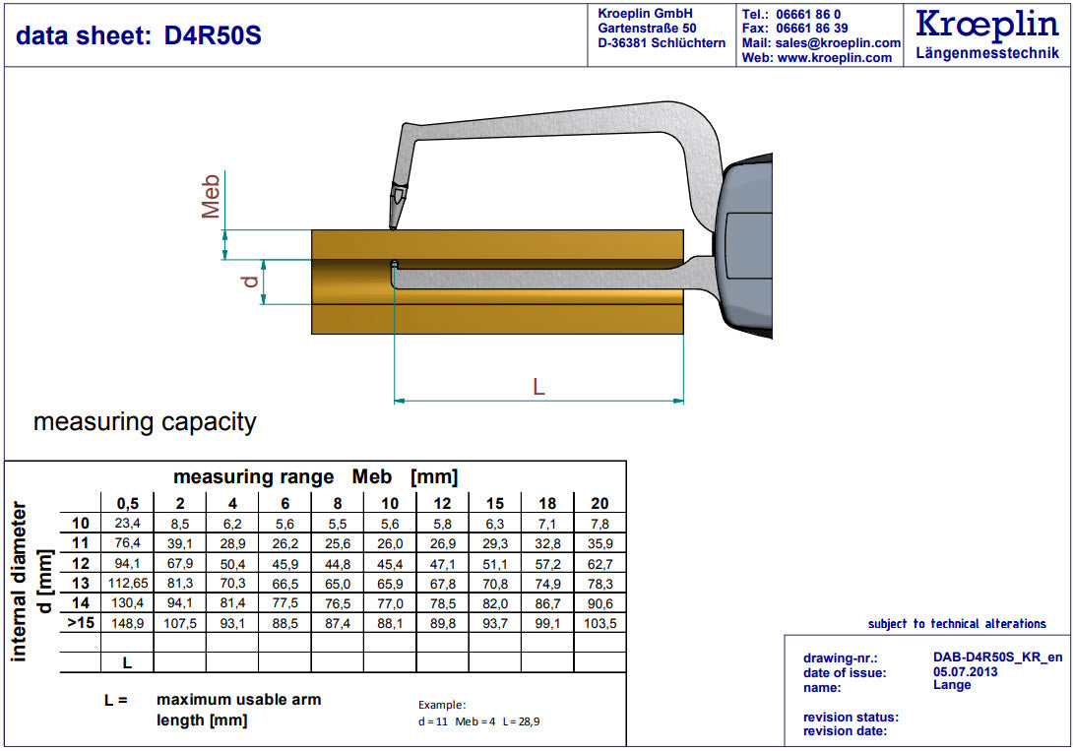Select the >15 row header
Screen dimensions: 1073x751
click(x=80, y=622)
